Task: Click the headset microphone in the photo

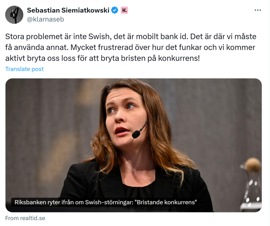Action: pos(136,134)
